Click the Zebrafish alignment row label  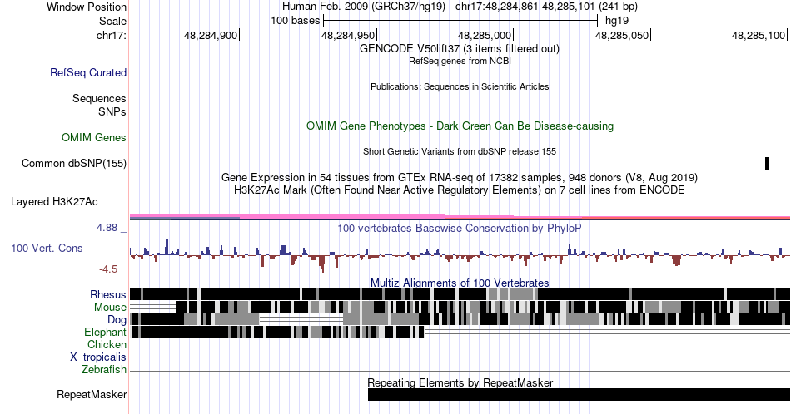(x=104, y=369)
